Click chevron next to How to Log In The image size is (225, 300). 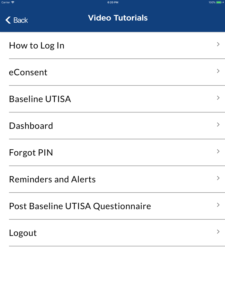click(x=218, y=44)
